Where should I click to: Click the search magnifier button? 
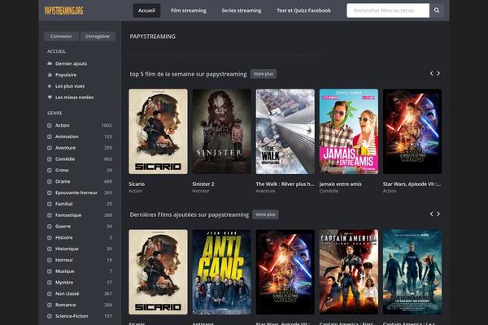(437, 11)
